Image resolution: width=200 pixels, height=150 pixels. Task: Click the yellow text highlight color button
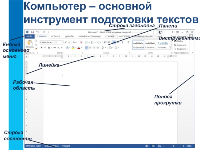coord(73,47)
